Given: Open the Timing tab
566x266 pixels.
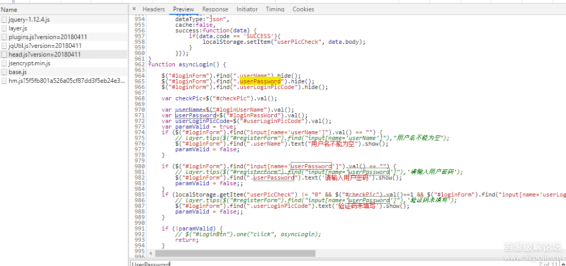Looking at the screenshot, I should (x=275, y=9).
